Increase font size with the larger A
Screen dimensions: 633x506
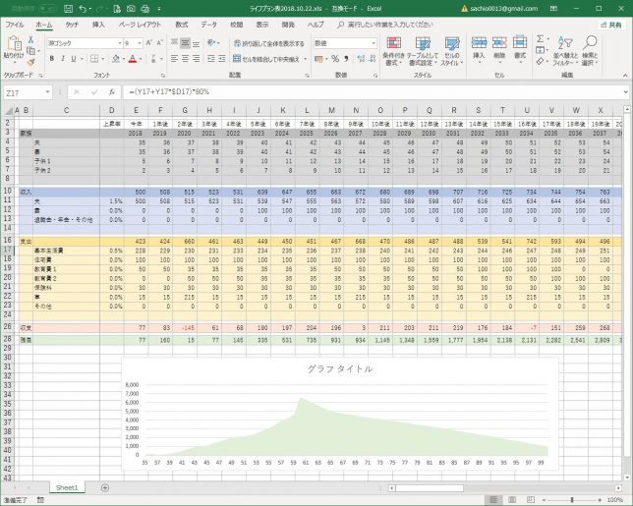[x=149, y=43]
